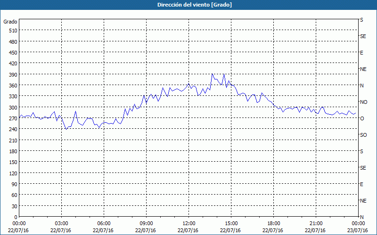
Task: Select the 03:00 time label
Action: coord(61,224)
